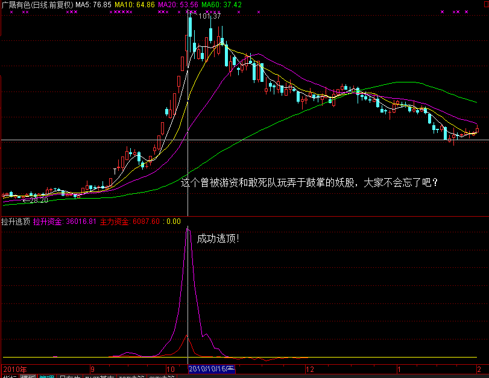Click the 成功逃顶! annotation
The width and height of the screenshot is (489, 378).
218,239
